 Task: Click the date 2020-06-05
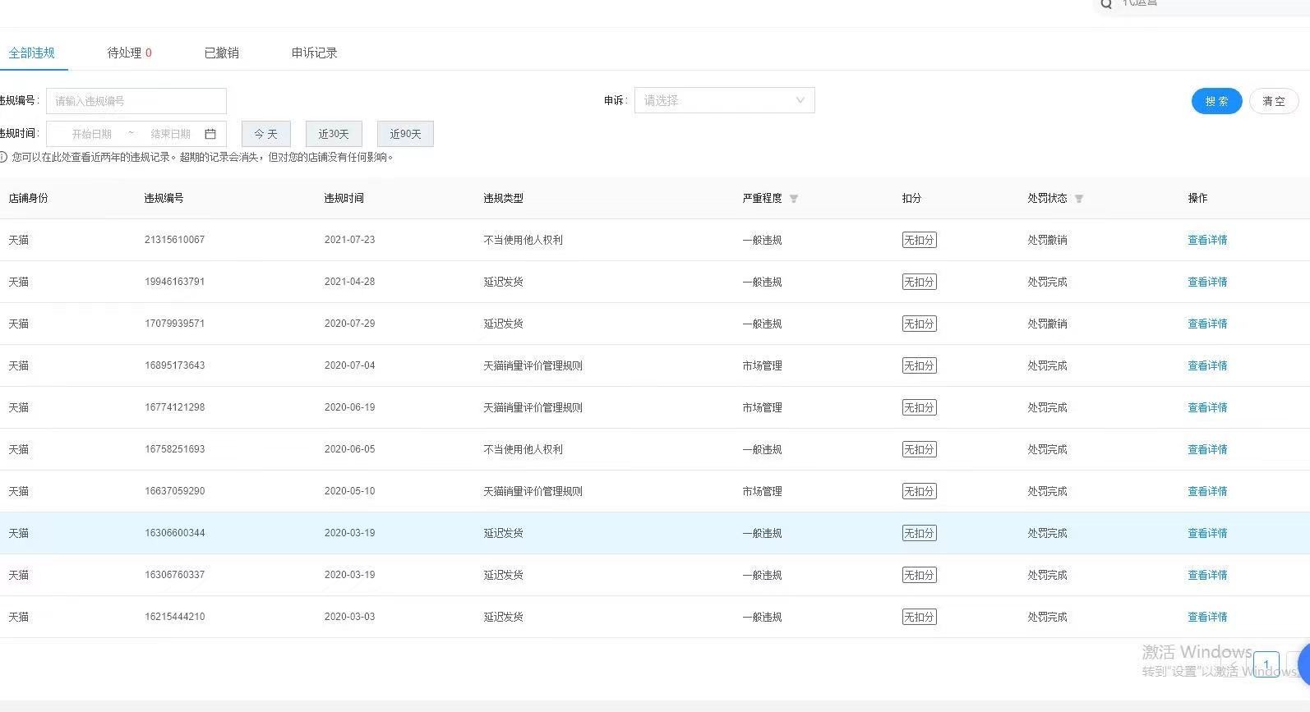coord(349,449)
